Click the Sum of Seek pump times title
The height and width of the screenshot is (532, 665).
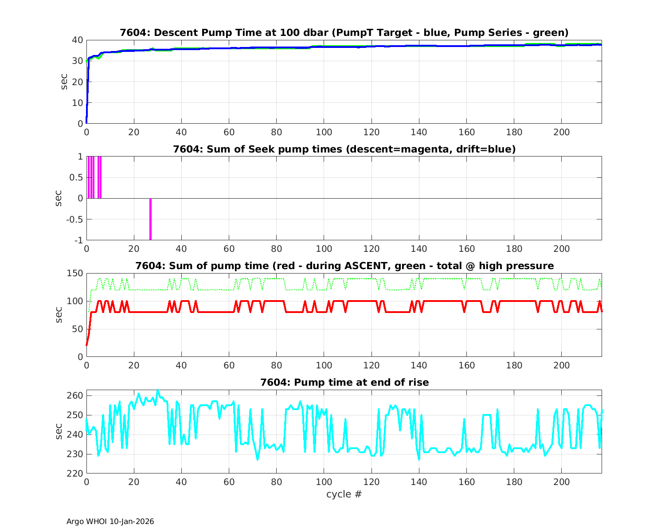pos(344,149)
